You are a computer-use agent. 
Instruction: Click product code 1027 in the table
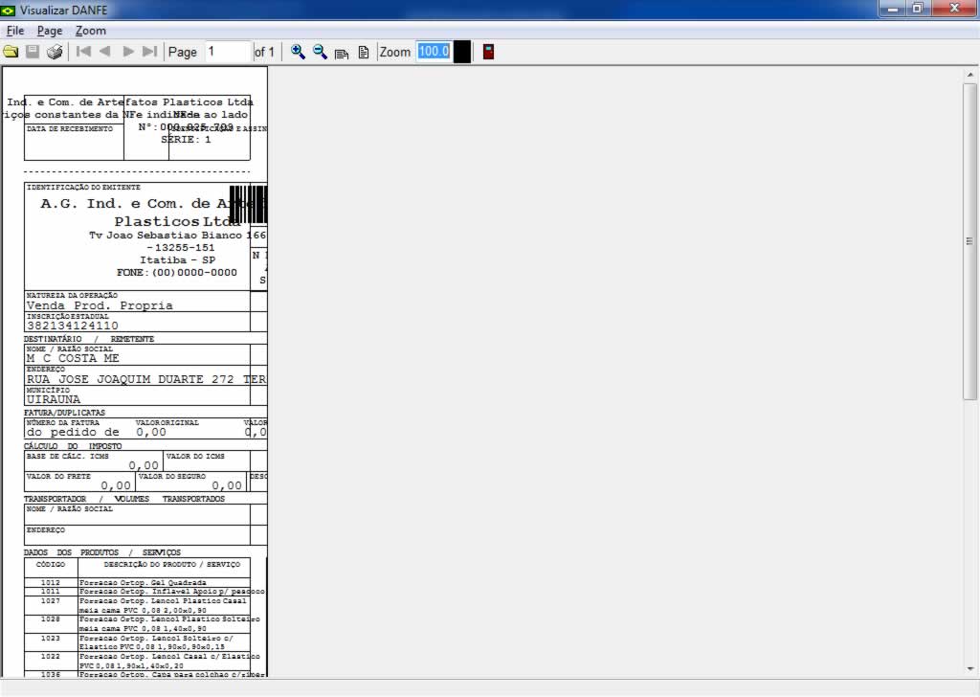click(x=51, y=600)
